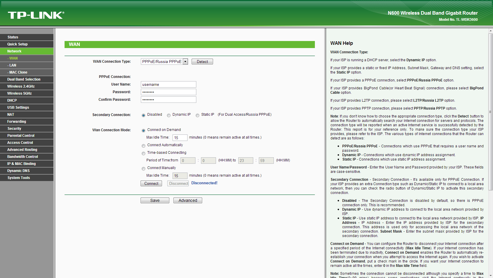
Task: Open Parental Control menu
Action: 27,136
